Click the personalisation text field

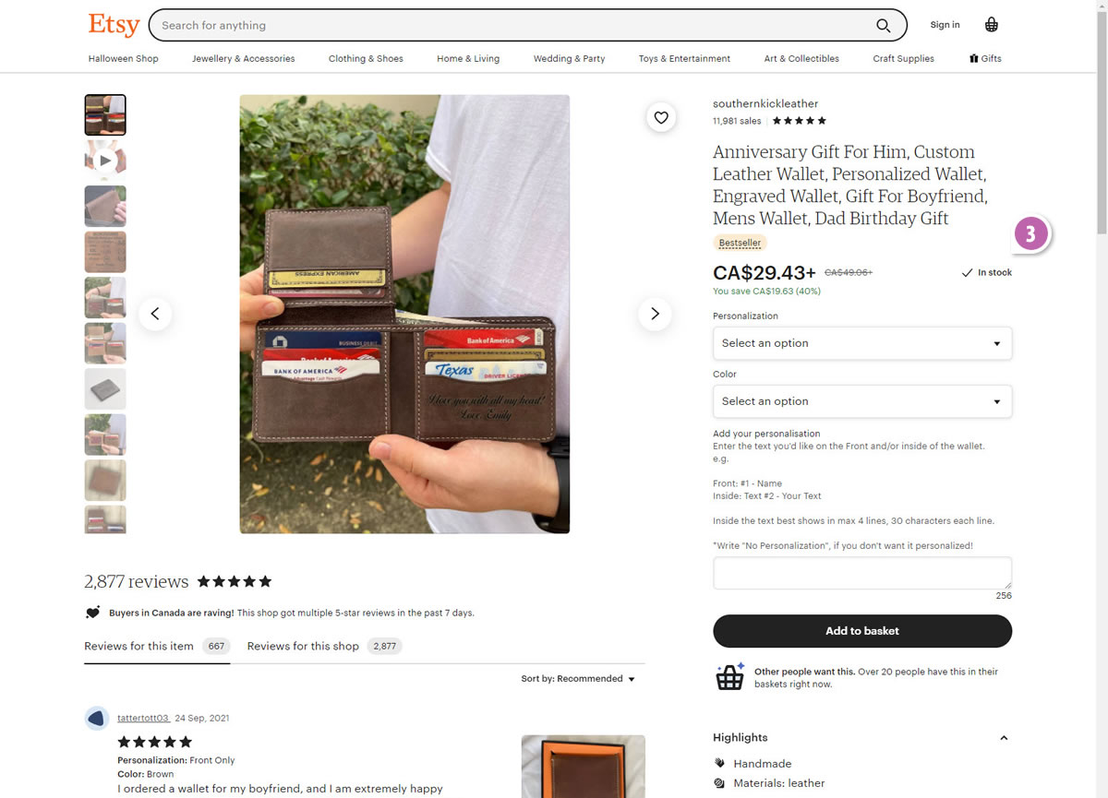click(862, 573)
